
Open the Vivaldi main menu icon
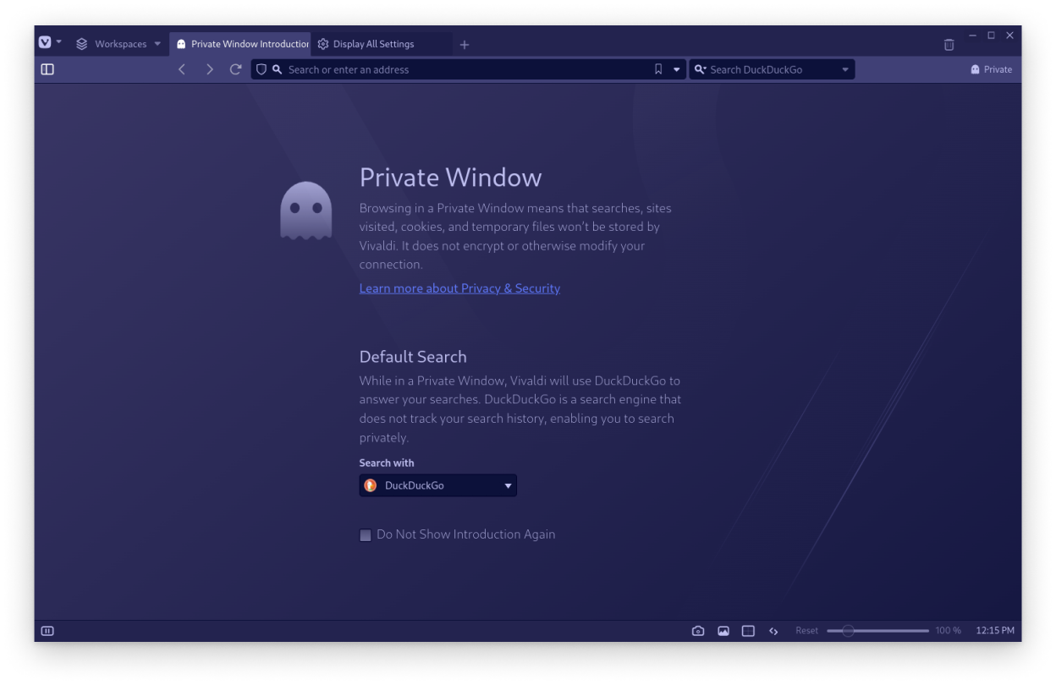pyautogui.click(x=46, y=42)
